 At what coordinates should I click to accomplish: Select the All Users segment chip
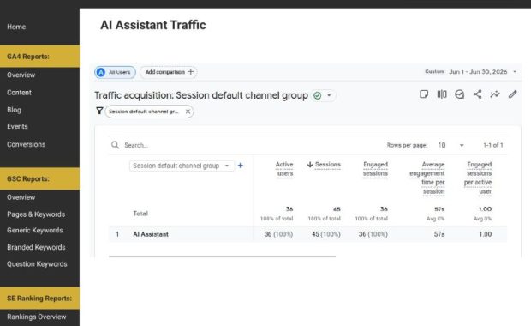115,72
